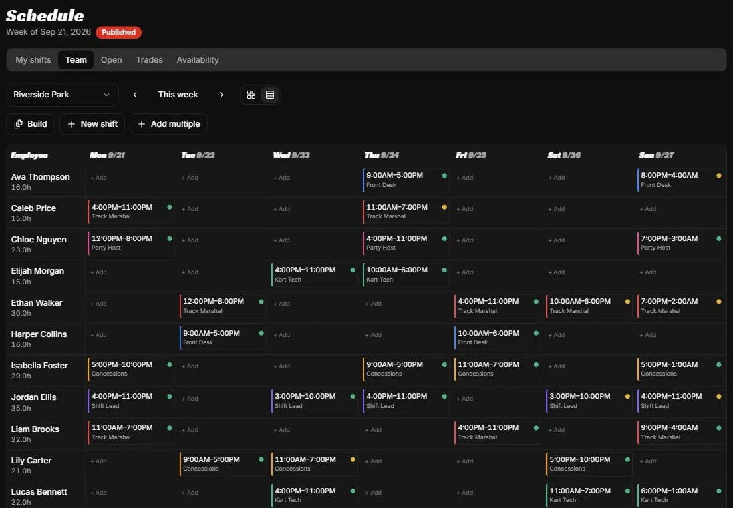Screen dimensions: 733x508
Task: Open Lucas Bennett's Wednesday Kart Tech shift
Action: pos(314,495)
